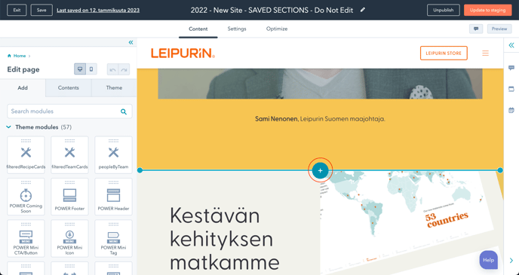
Task: Switch to desktop view icon
Action: click(80, 69)
